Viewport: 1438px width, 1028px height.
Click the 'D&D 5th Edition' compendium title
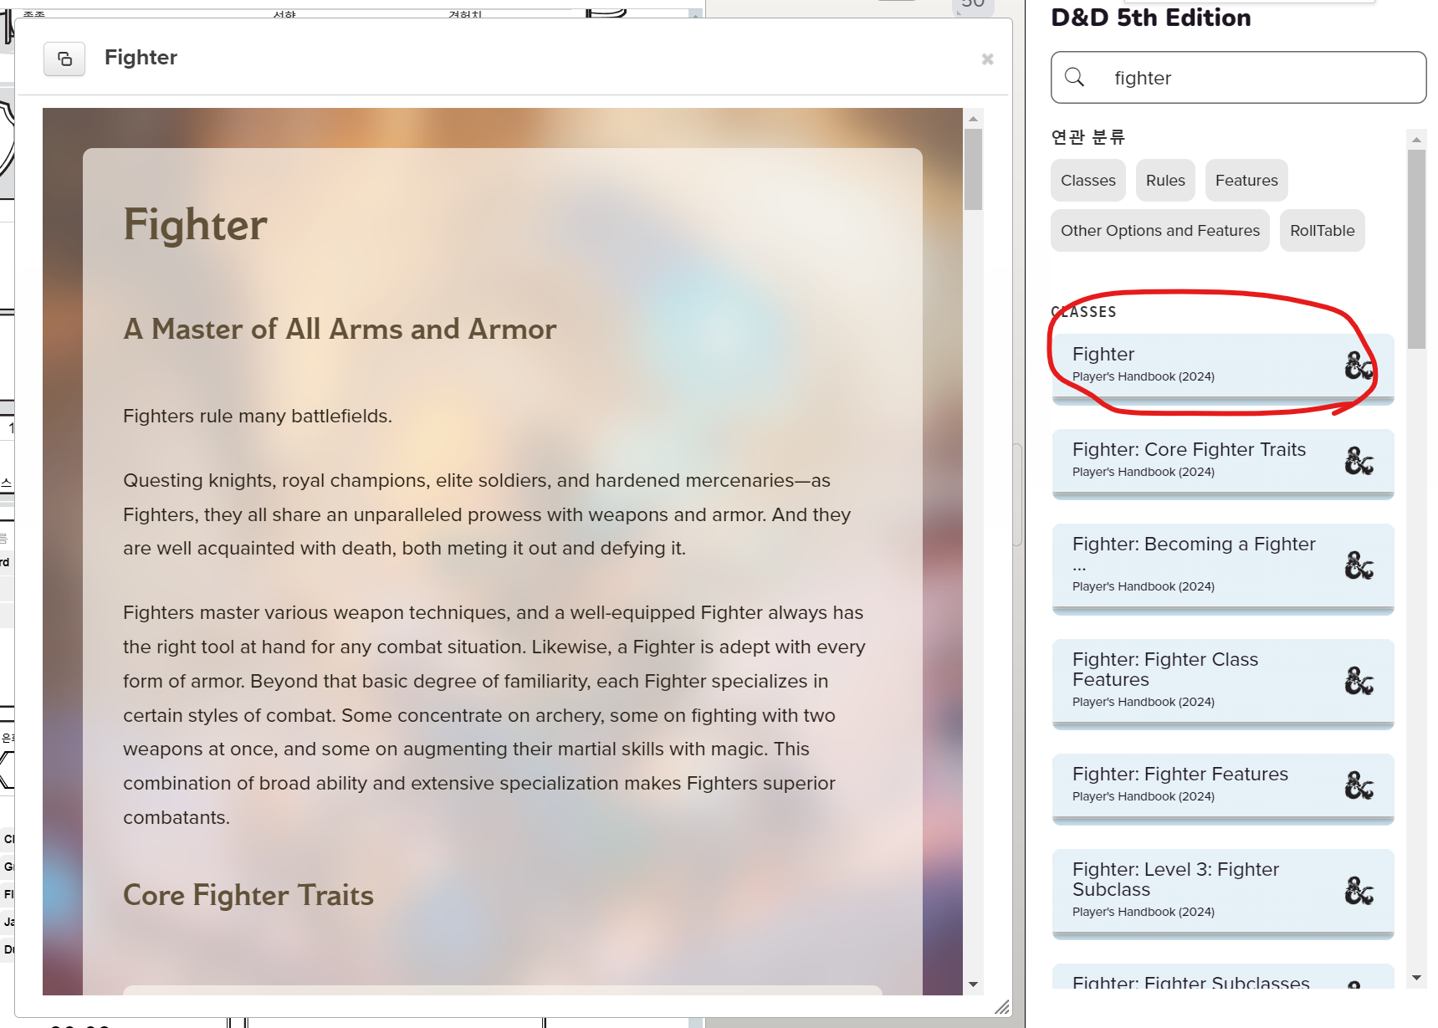coord(1151,18)
